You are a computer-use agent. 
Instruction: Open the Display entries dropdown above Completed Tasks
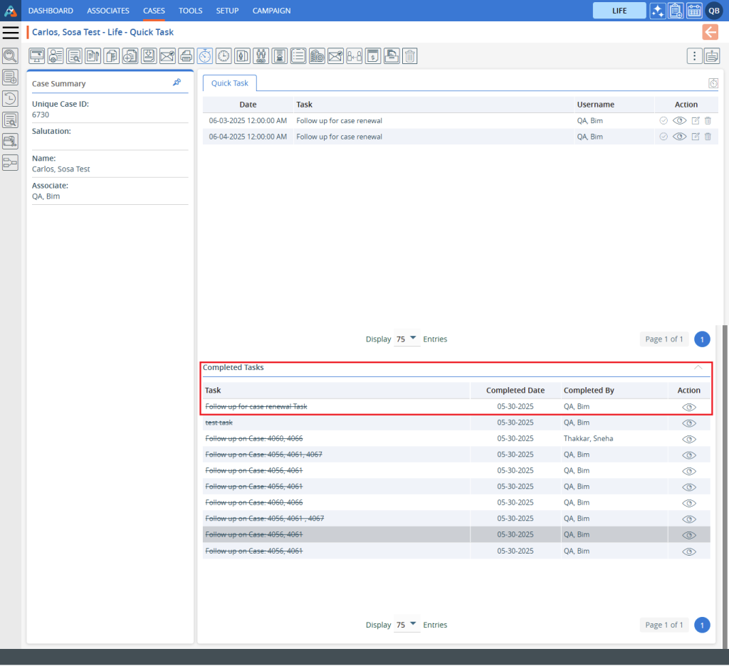point(407,339)
